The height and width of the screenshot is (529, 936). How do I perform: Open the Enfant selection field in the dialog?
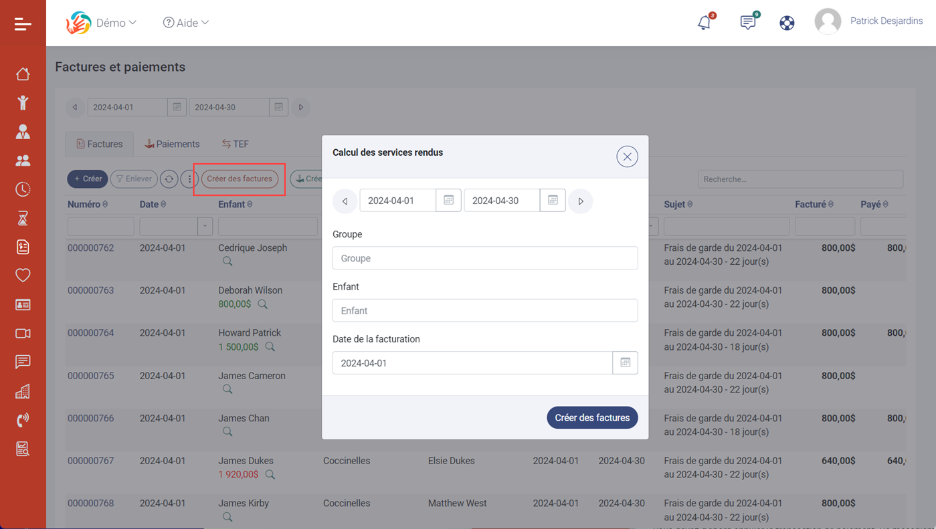click(485, 310)
